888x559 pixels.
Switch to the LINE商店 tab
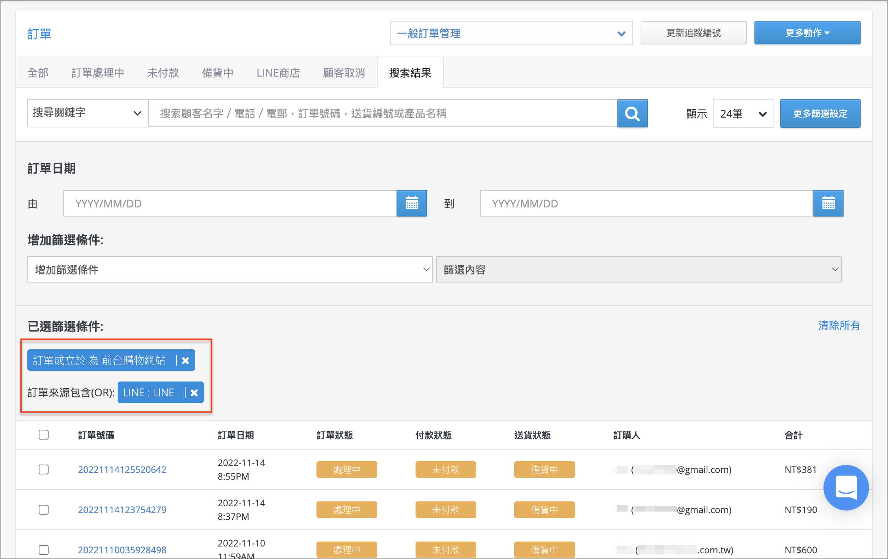click(278, 72)
